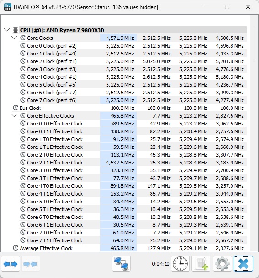The height and width of the screenshot is (278, 259).
Task: Select the Bus Clock row label
Action: (30, 108)
